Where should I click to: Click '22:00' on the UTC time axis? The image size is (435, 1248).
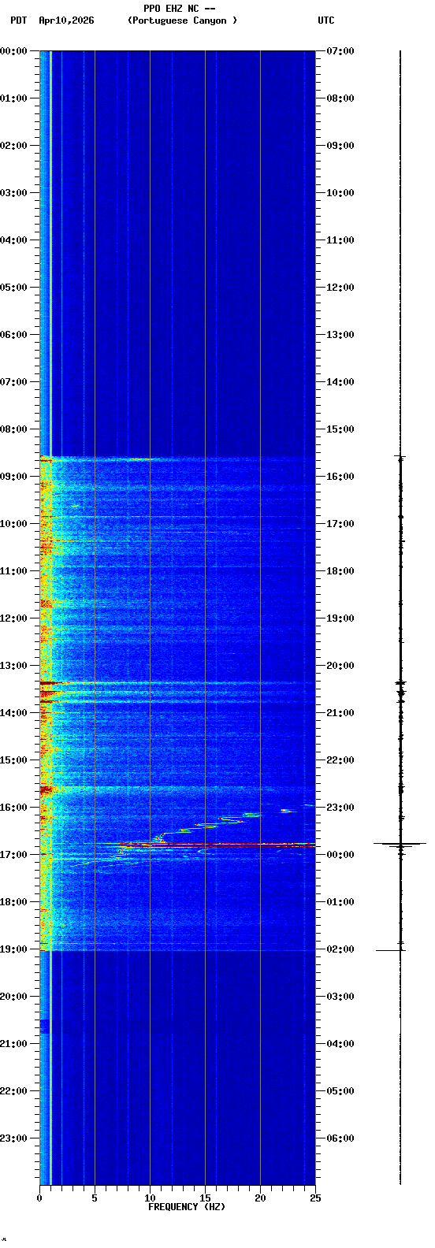coord(340,760)
